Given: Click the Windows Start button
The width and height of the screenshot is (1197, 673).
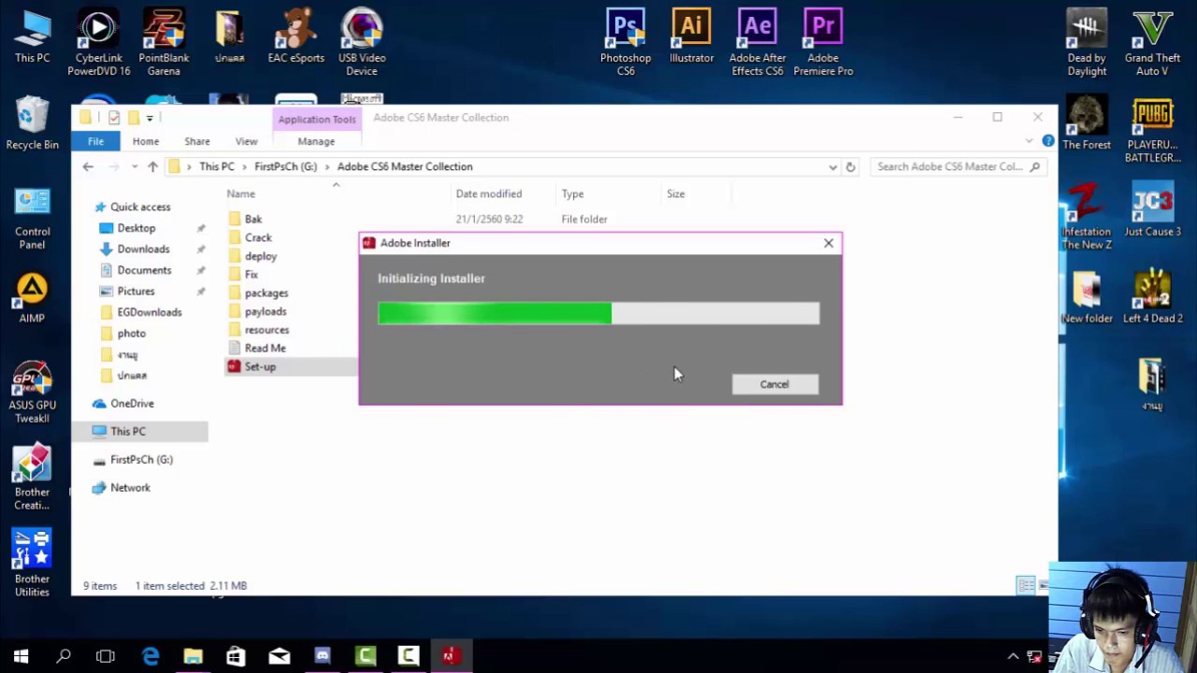Looking at the screenshot, I should [21, 656].
